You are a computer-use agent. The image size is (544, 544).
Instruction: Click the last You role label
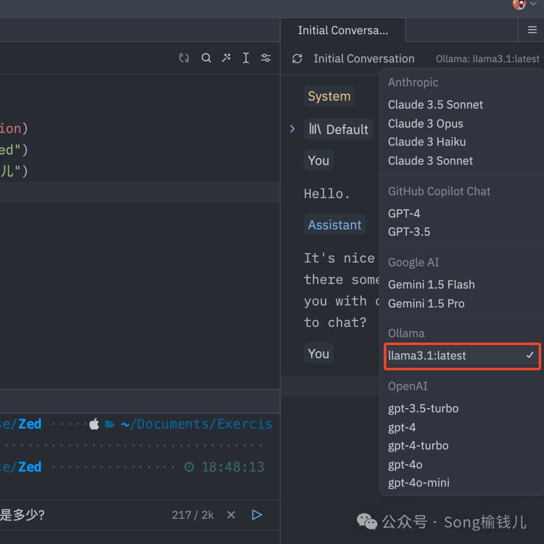pyautogui.click(x=318, y=354)
